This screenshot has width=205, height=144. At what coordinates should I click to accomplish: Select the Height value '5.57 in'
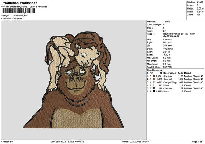(200, 8)
